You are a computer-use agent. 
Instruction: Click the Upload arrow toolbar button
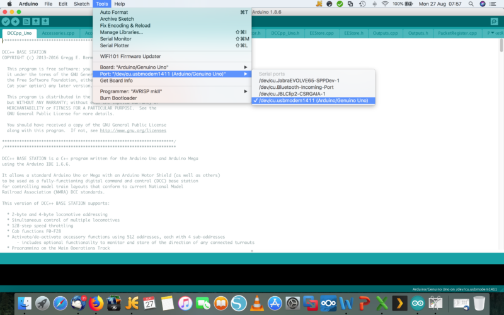pyautogui.click(x=15, y=21)
